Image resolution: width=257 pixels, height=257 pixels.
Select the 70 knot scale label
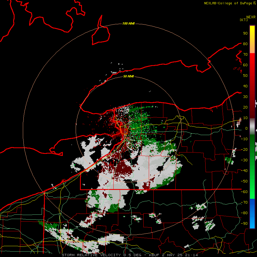pos(245,55)
